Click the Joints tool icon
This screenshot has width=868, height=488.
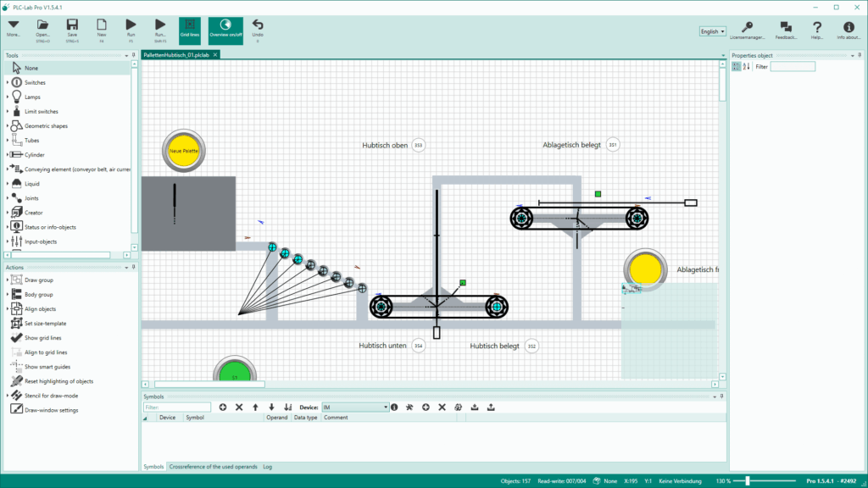point(17,198)
